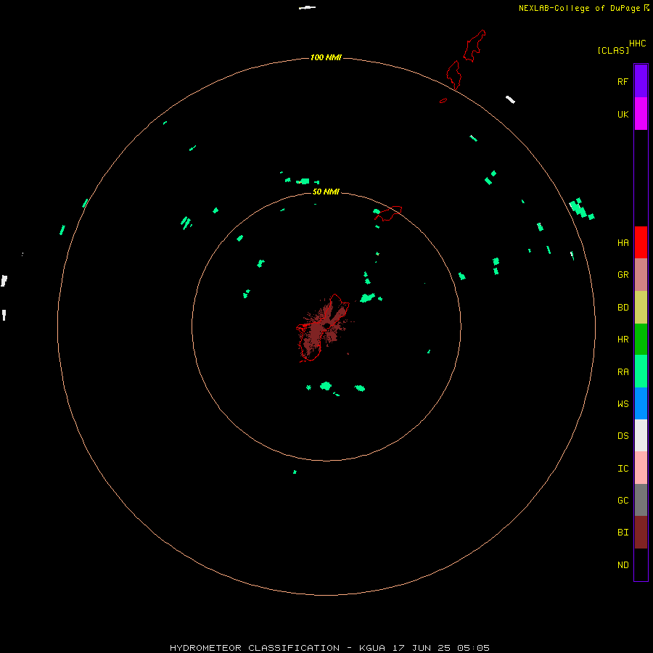Screen dimensions: 653x653
Task: Click the RF purple legend swatch
Action: click(641, 81)
